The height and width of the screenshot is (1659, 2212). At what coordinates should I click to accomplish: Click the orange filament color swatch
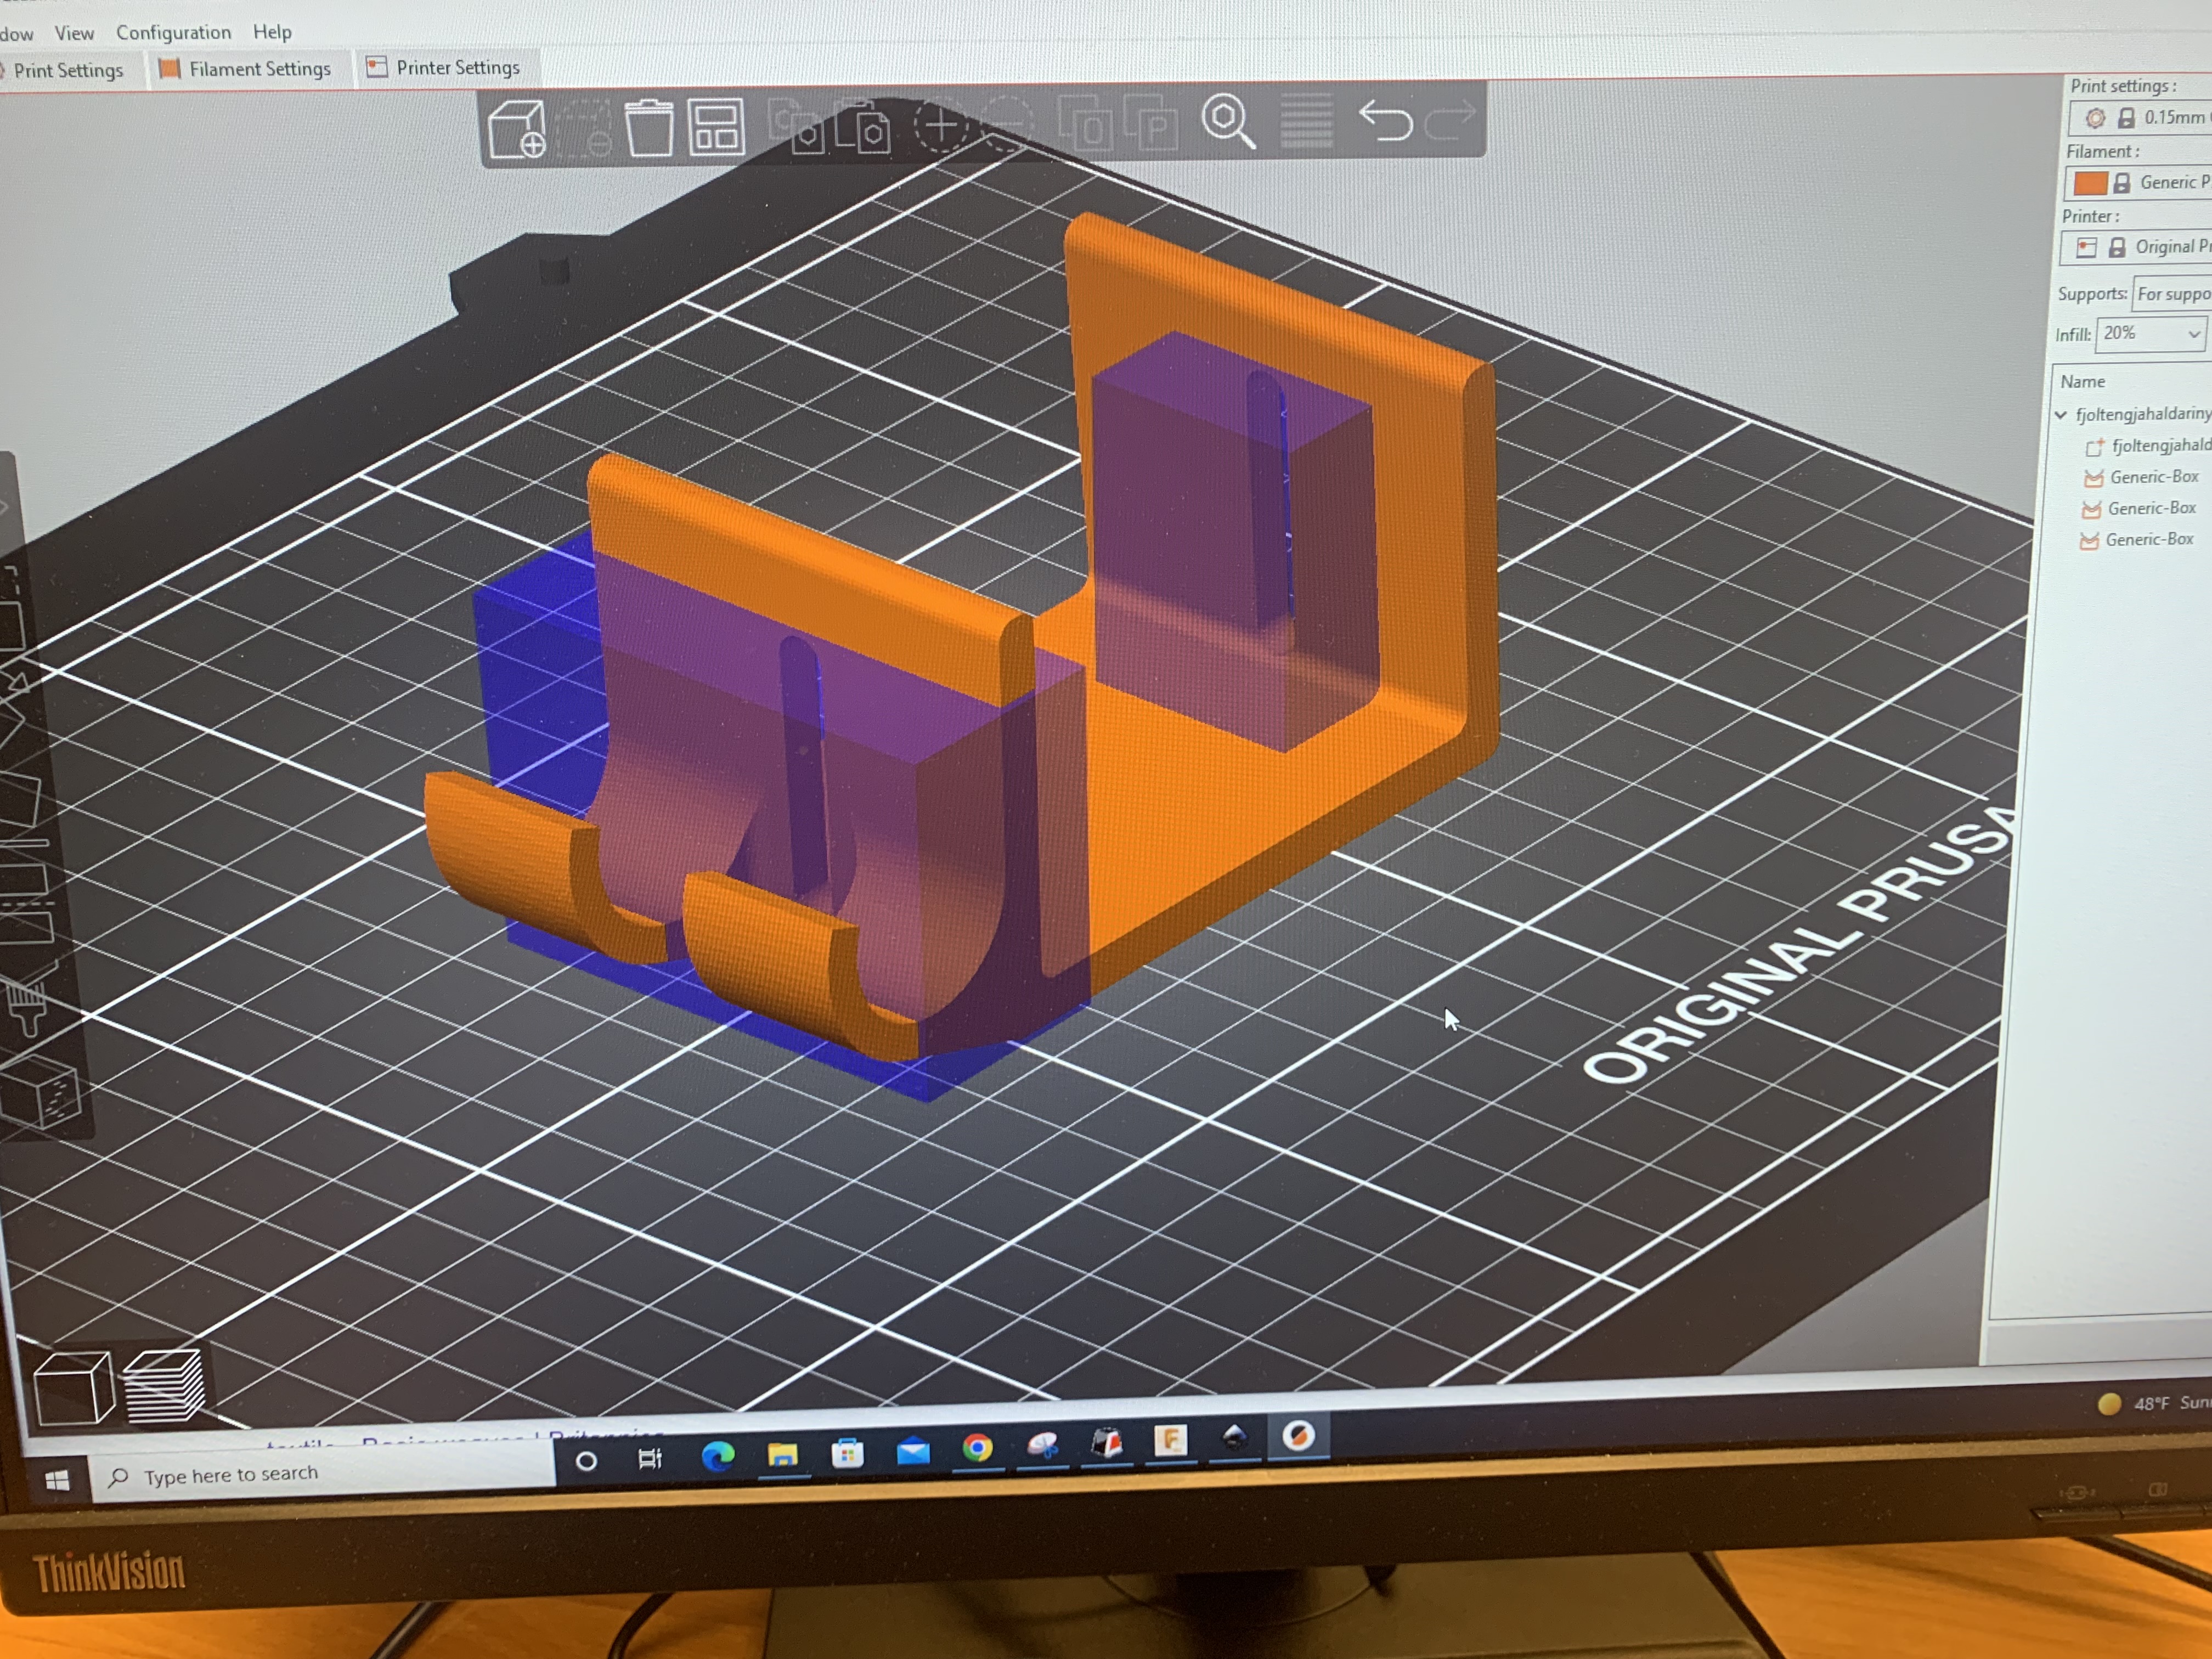2089,183
